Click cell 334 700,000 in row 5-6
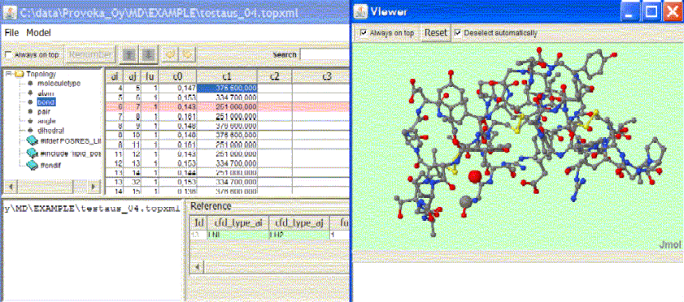 (227, 97)
